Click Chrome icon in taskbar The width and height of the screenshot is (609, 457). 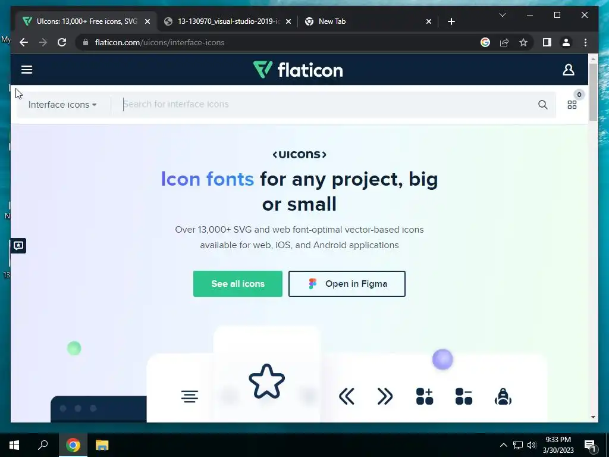coord(73,445)
